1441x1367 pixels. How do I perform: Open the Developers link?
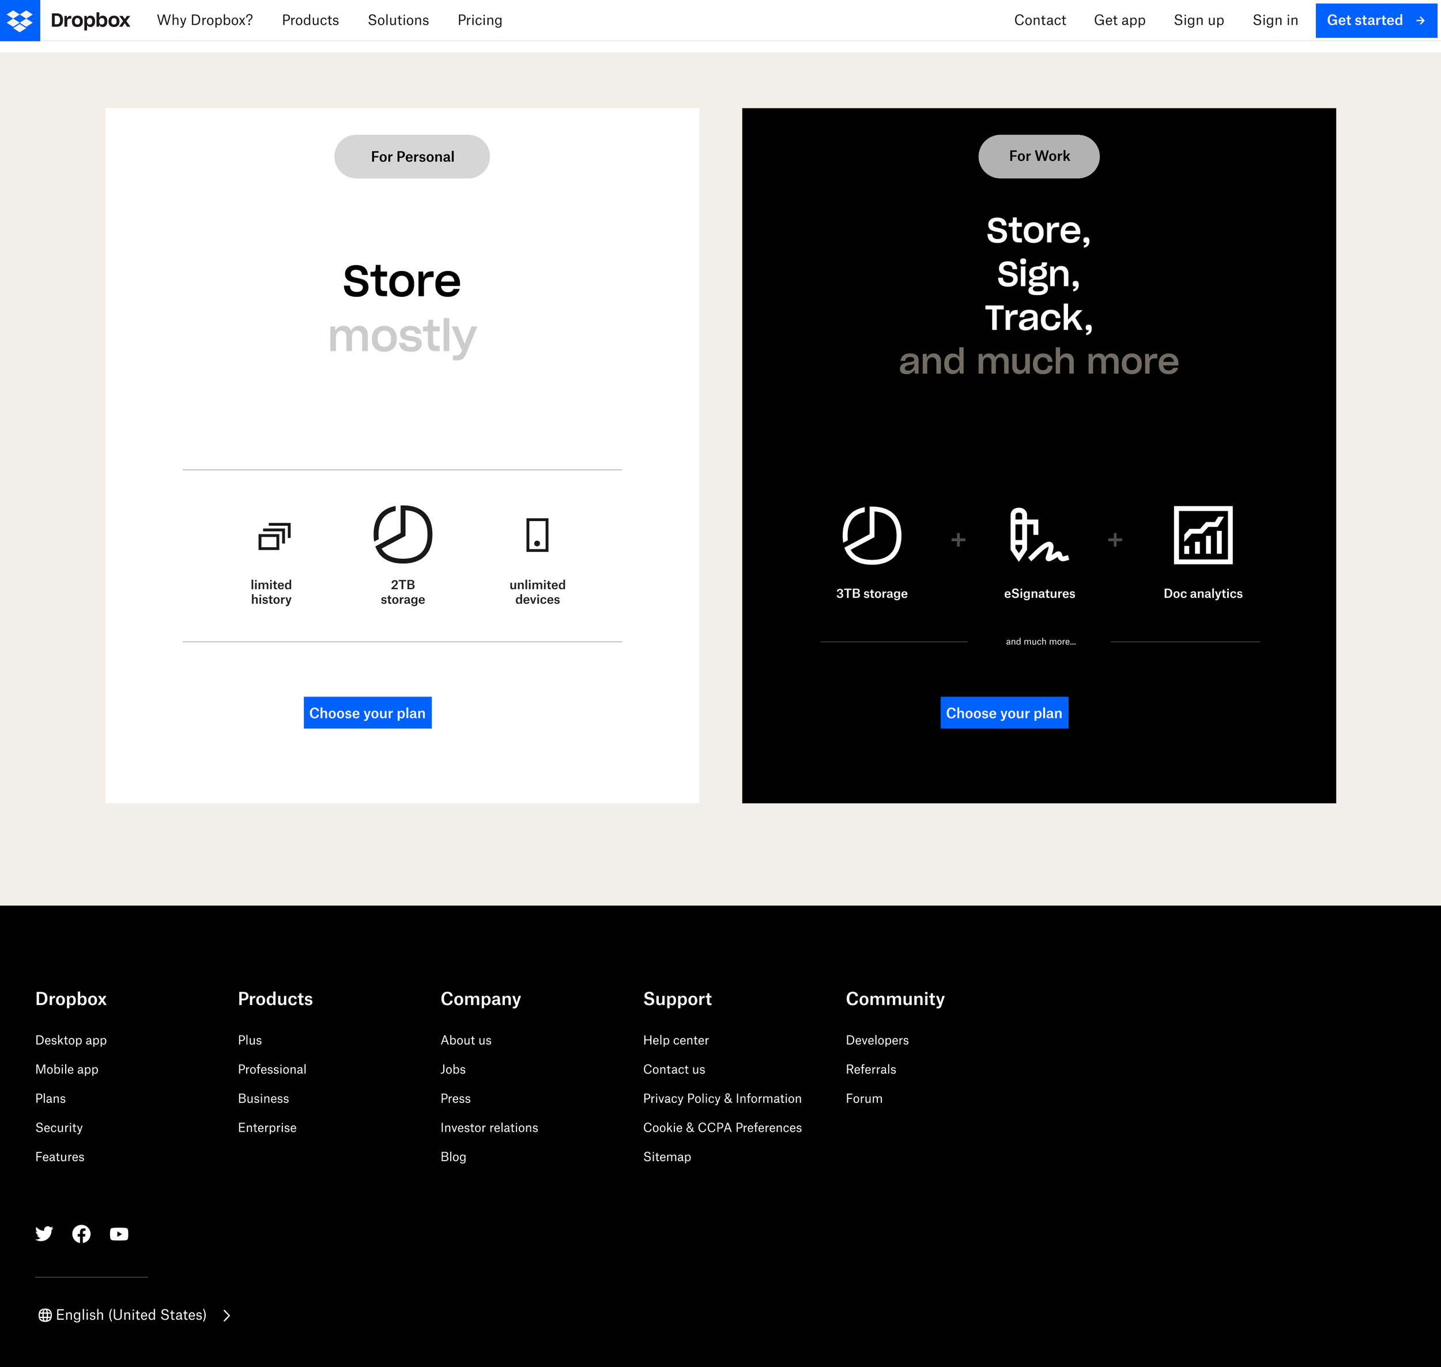pyautogui.click(x=877, y=1040)
